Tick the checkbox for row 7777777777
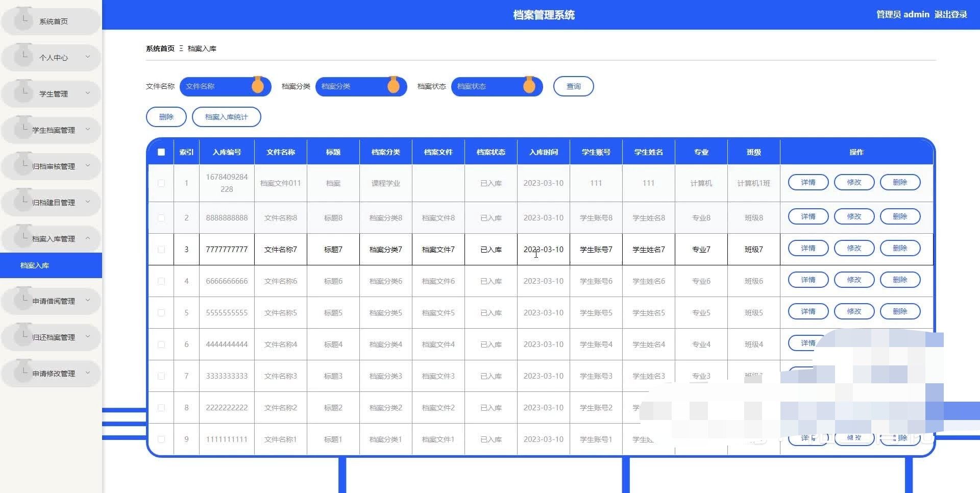The image size is (980, 493). pyautogui.click(x=161, y=250)
